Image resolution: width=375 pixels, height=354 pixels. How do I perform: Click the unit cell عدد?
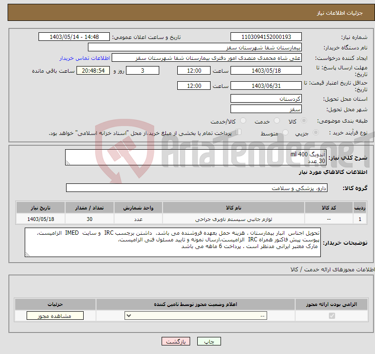click(x=138, y=219)
